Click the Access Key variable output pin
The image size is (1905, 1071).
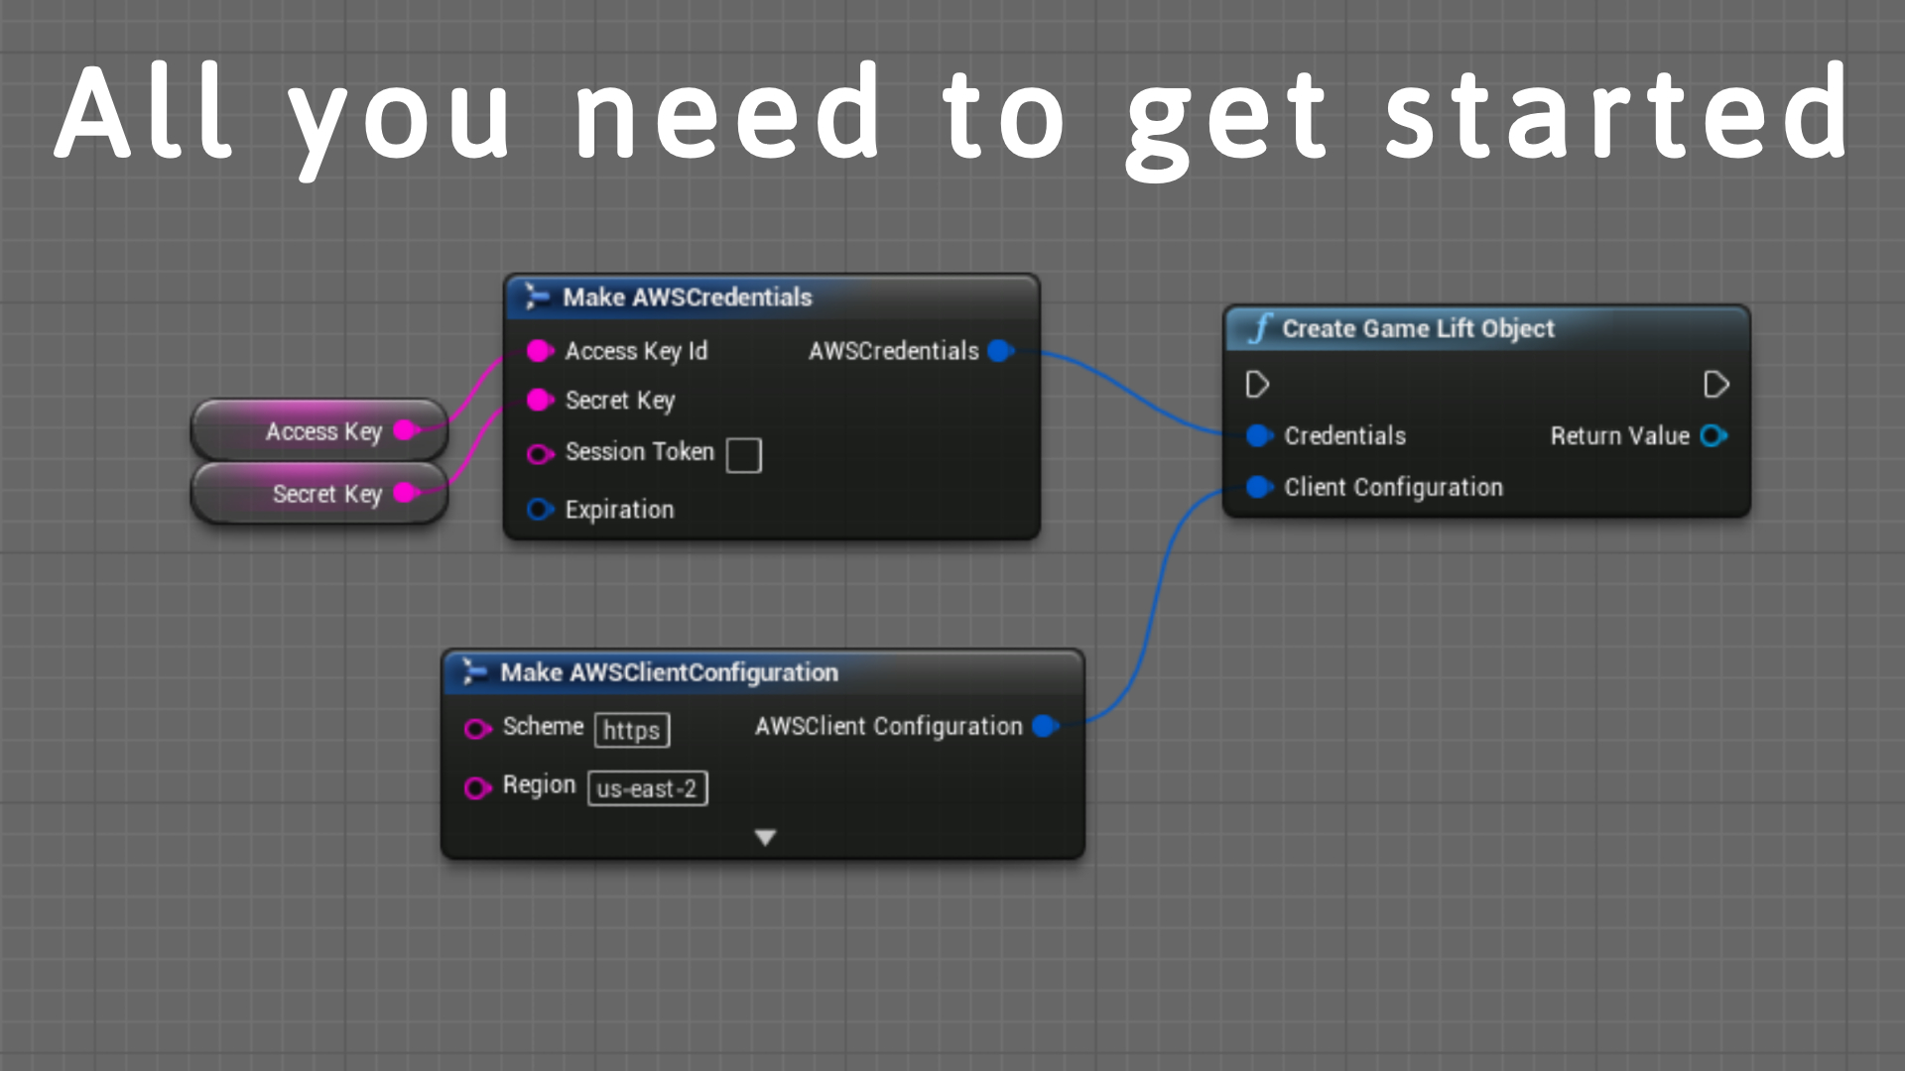tap(407, 430)
